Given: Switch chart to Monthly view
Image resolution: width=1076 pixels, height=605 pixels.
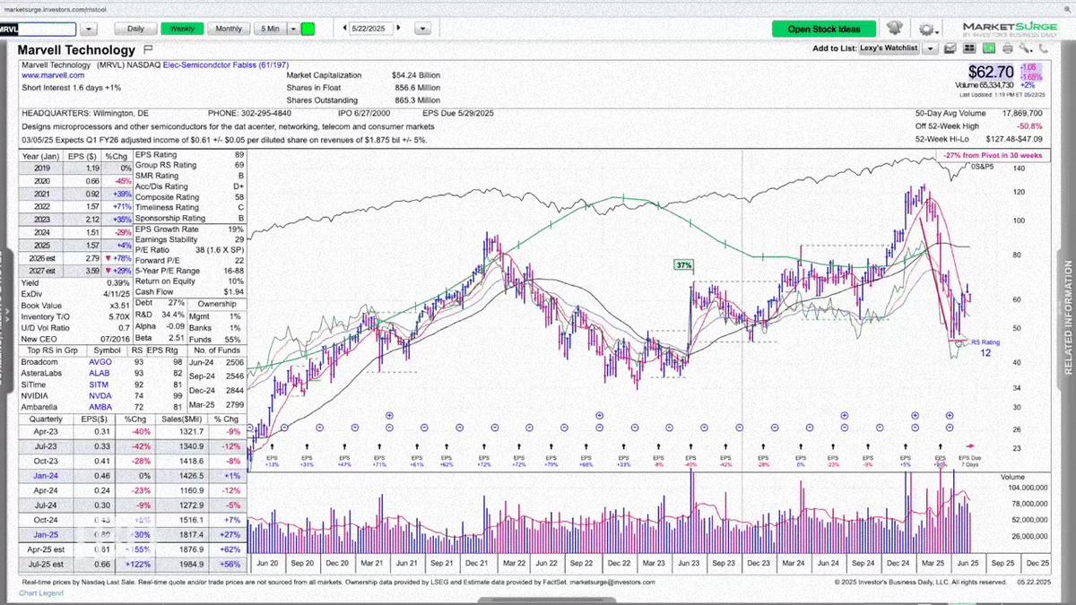Looking at the screenshot, I should (x=229, y=29).
